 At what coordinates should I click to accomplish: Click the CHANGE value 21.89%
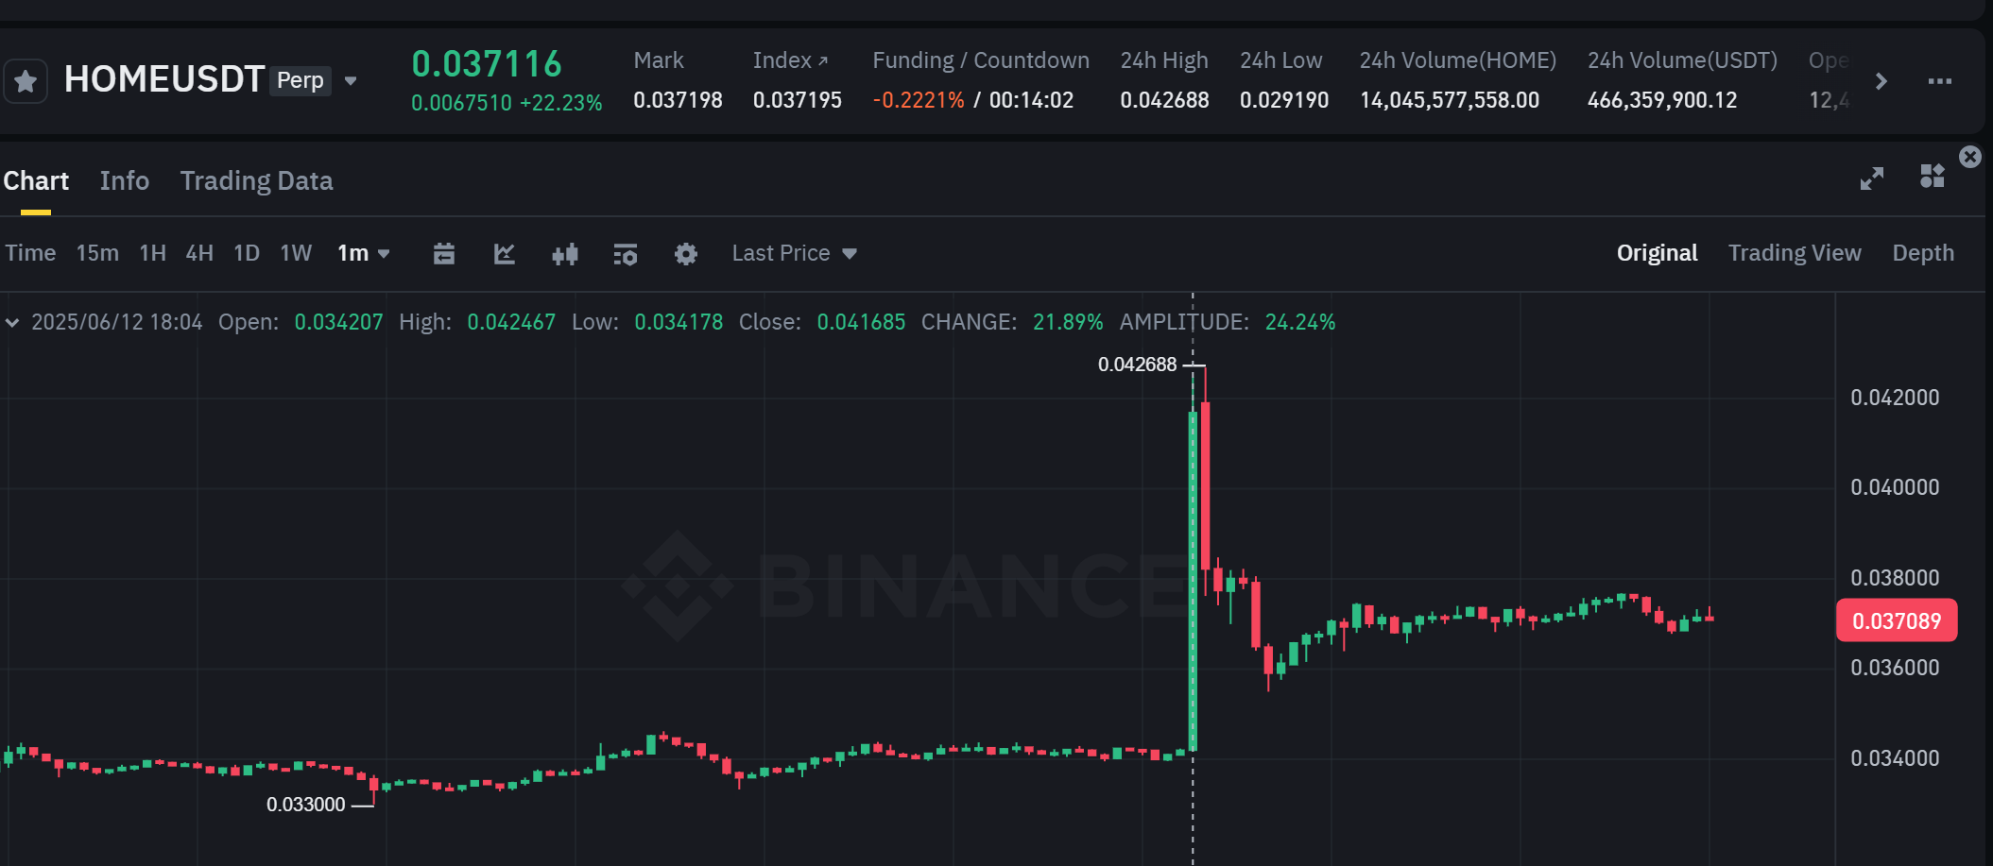1068,322
